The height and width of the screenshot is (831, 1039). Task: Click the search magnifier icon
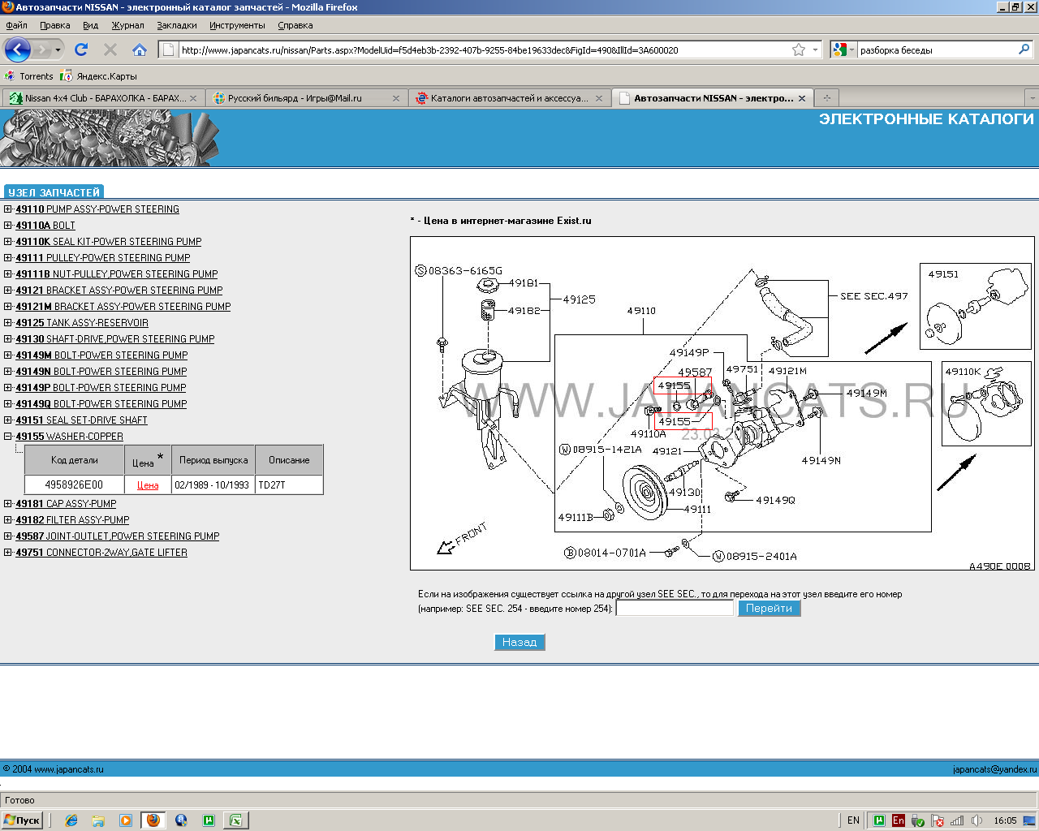(1024, 50)
